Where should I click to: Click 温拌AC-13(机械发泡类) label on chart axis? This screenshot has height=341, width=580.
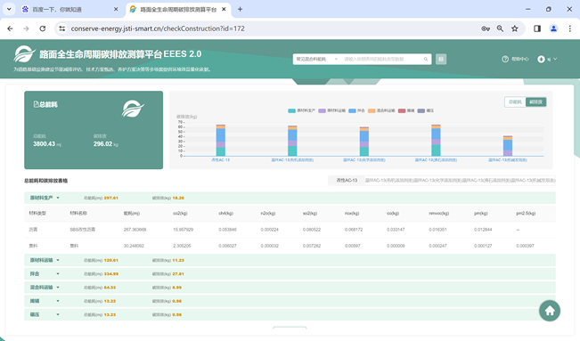(508, 159)
